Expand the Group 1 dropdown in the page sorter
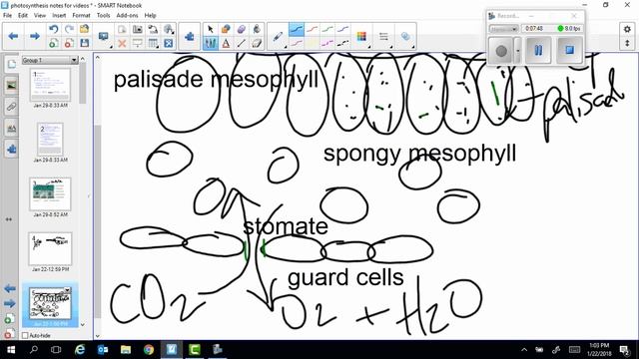The height and width of the screenshot is (359, 639). click(x=74, y=60)
